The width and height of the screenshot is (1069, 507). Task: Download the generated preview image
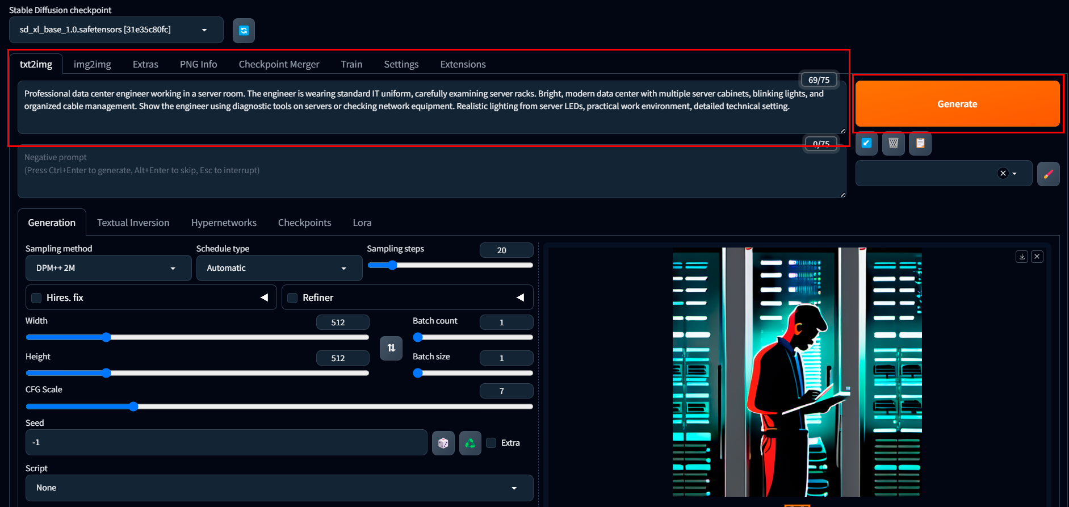click(1021, 257)
